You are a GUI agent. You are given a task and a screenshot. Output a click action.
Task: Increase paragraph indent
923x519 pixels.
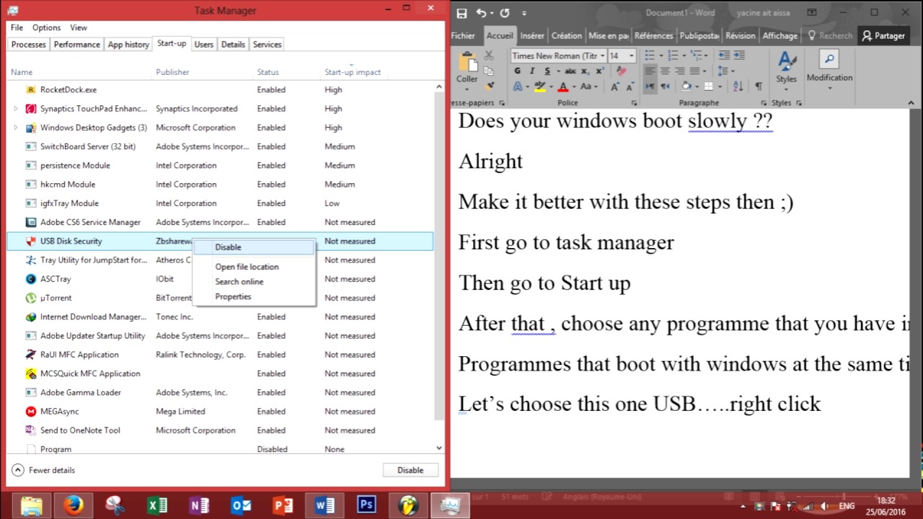pos(739,56)
